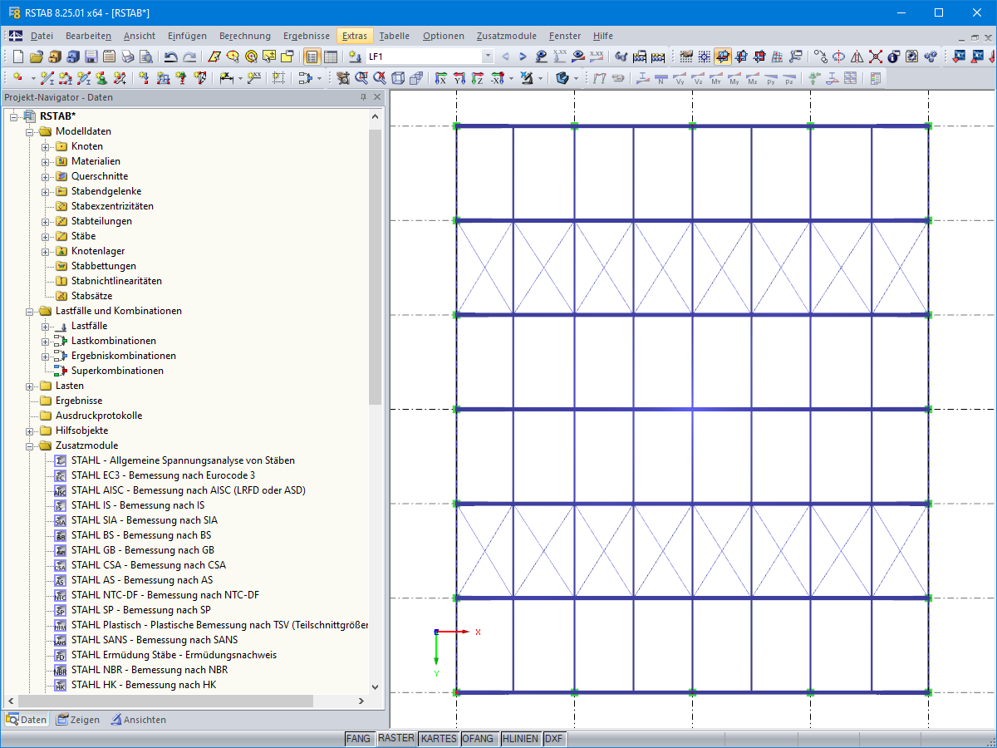
Task: Click the Move/Copy tool icon
Action: tap(821, 57)
